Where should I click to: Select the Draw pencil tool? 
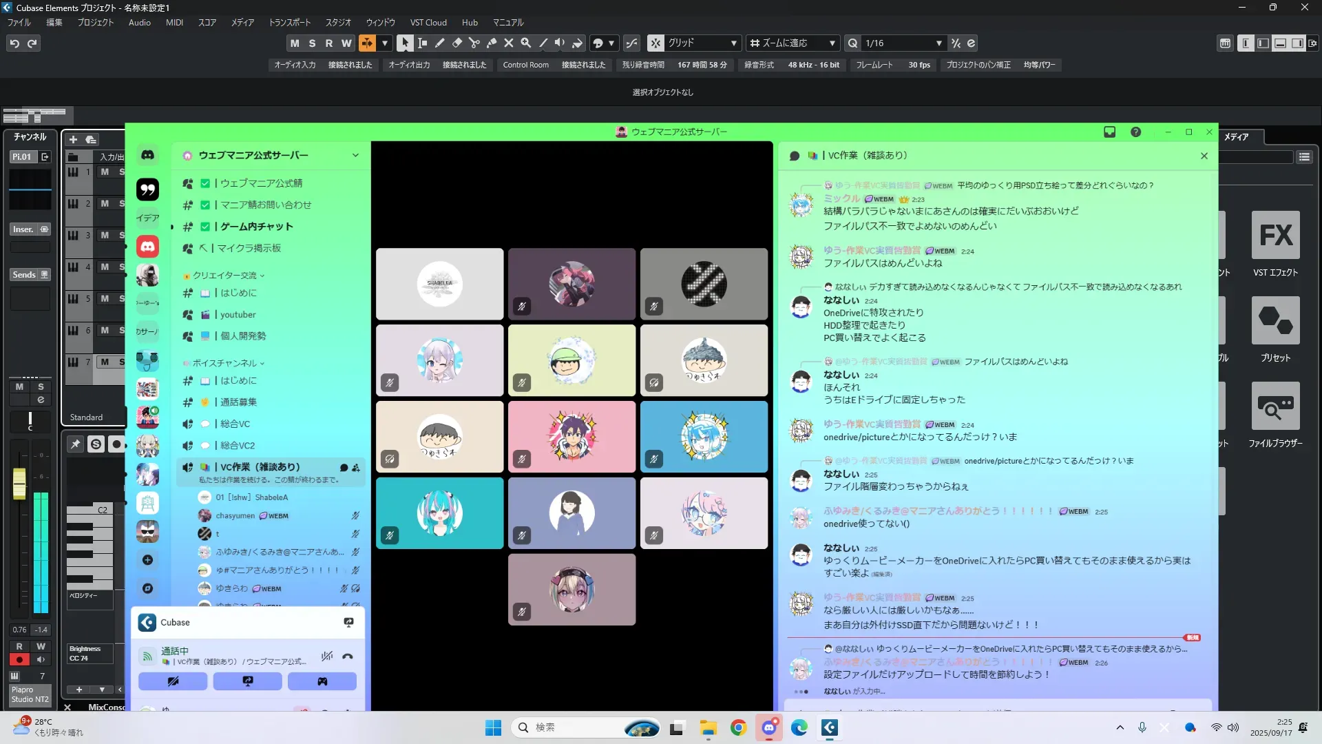440,43
